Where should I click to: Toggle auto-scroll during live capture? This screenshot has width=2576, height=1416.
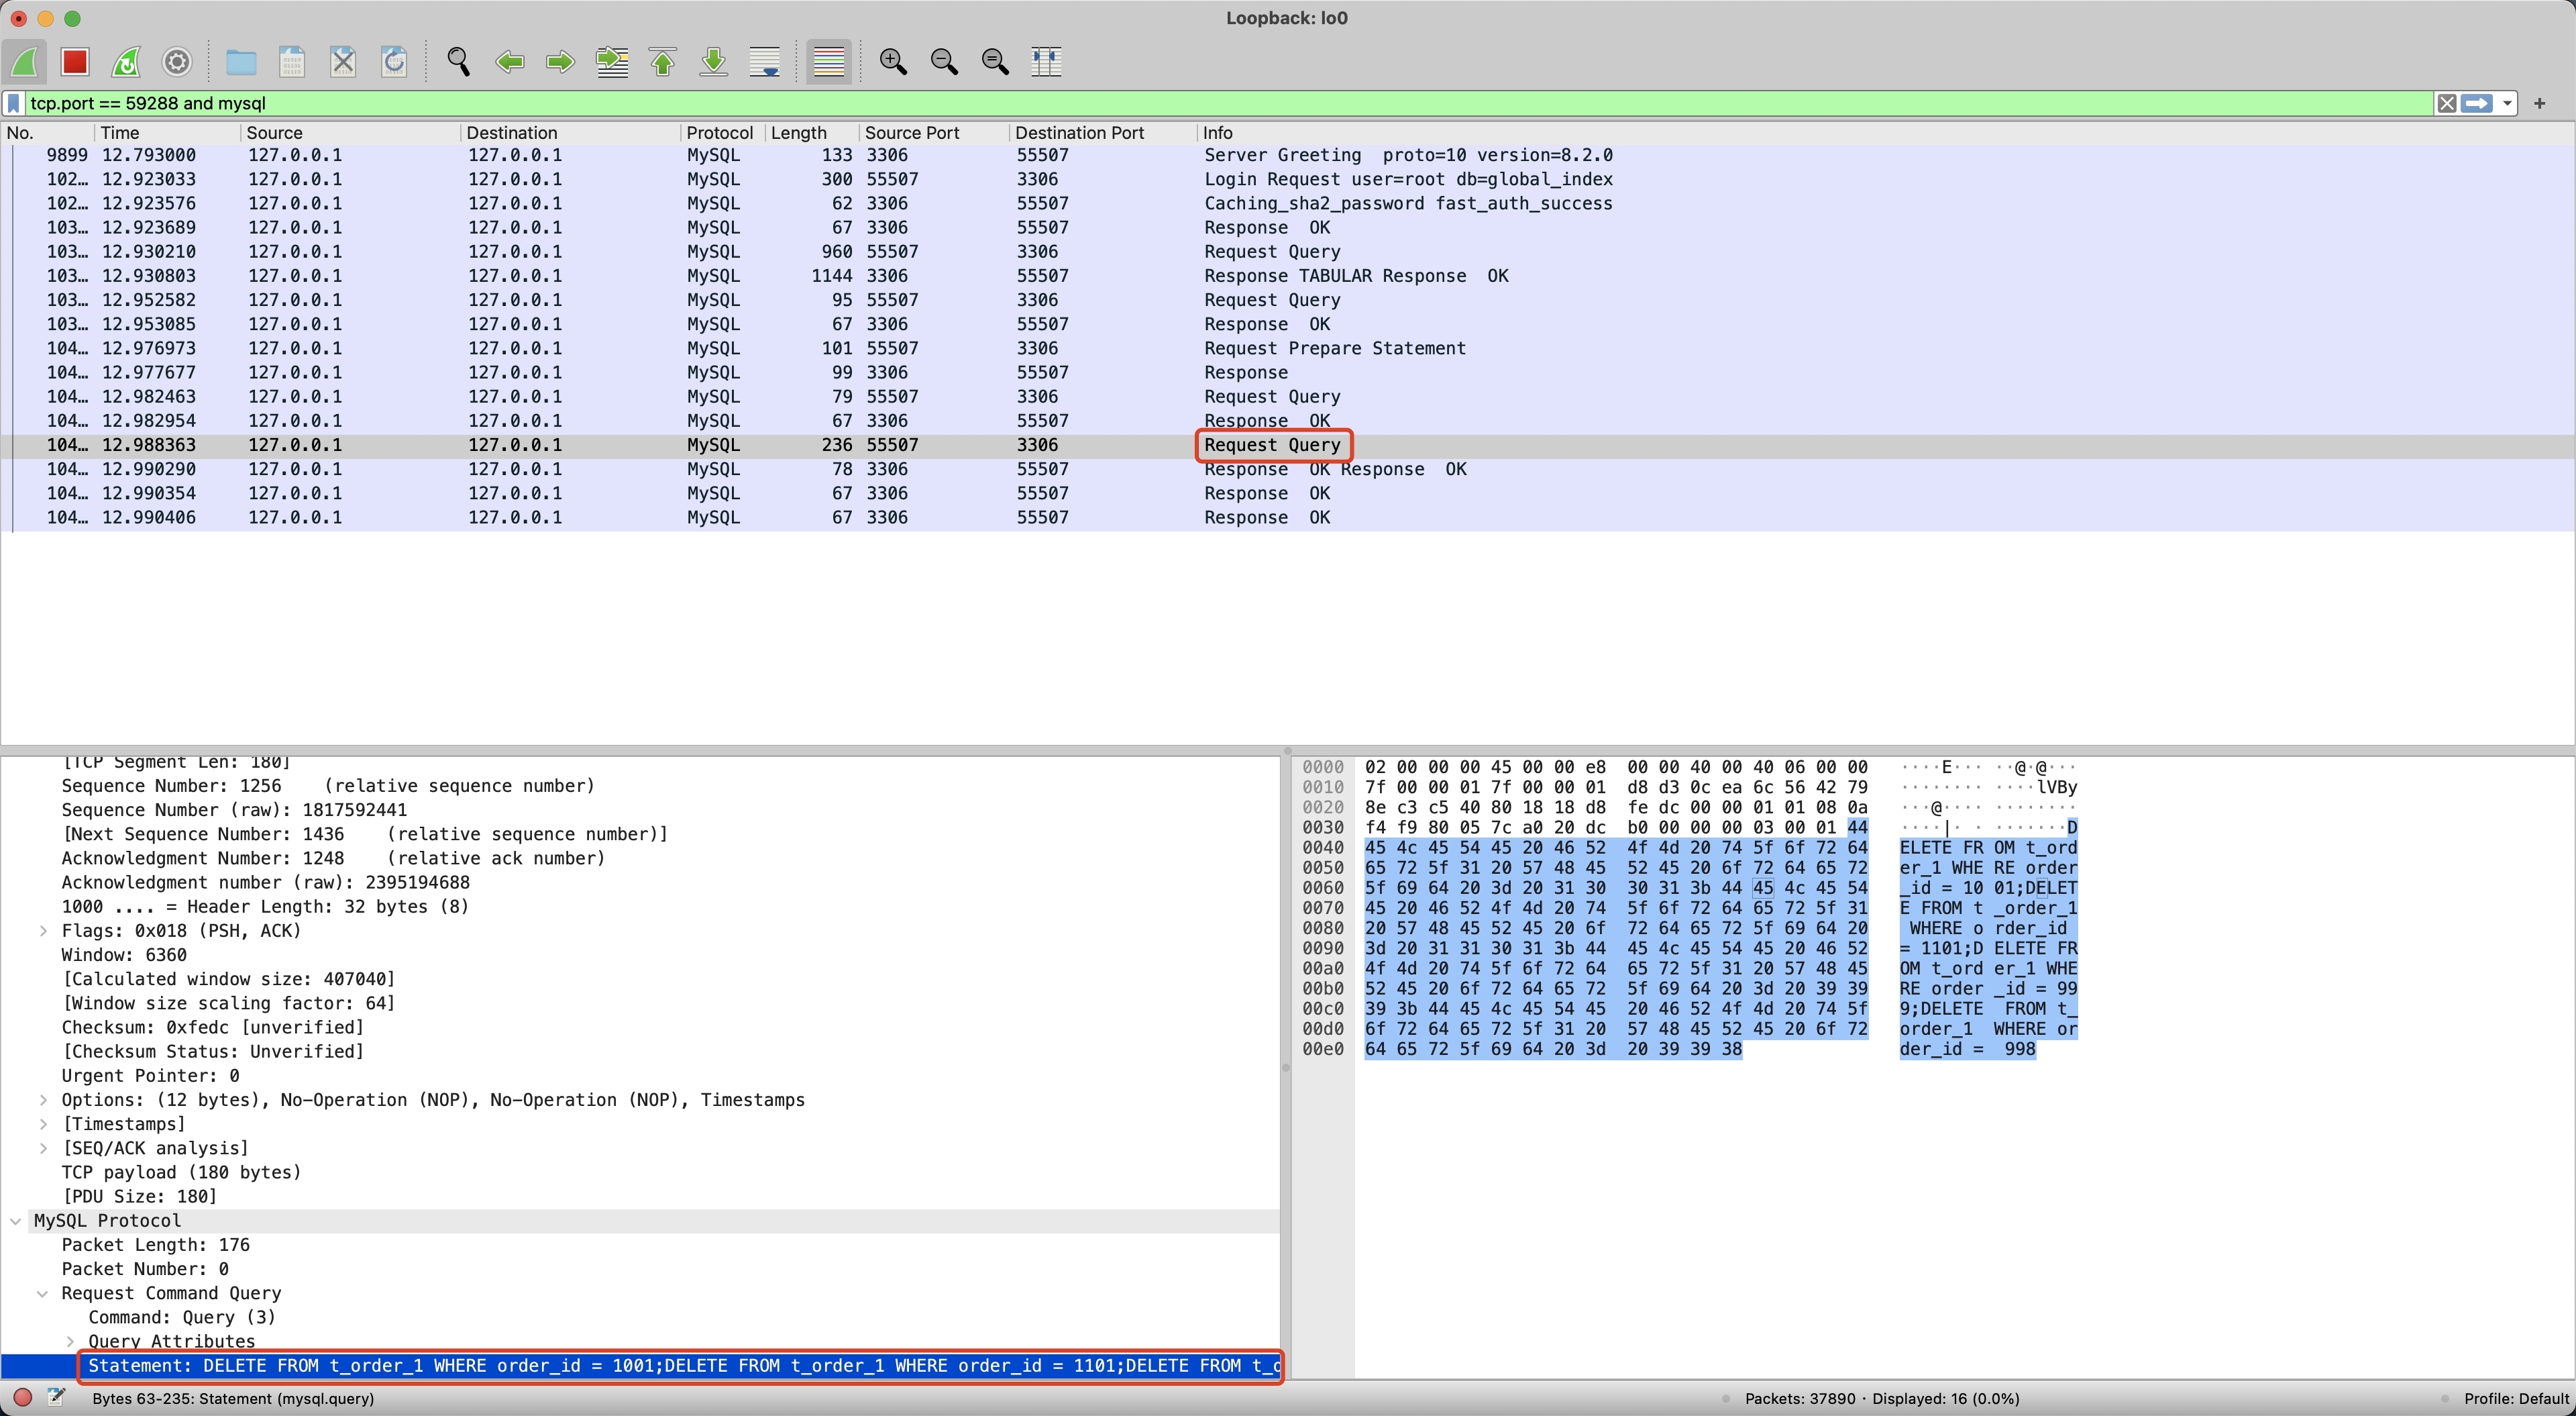click(x=765, y=62)
